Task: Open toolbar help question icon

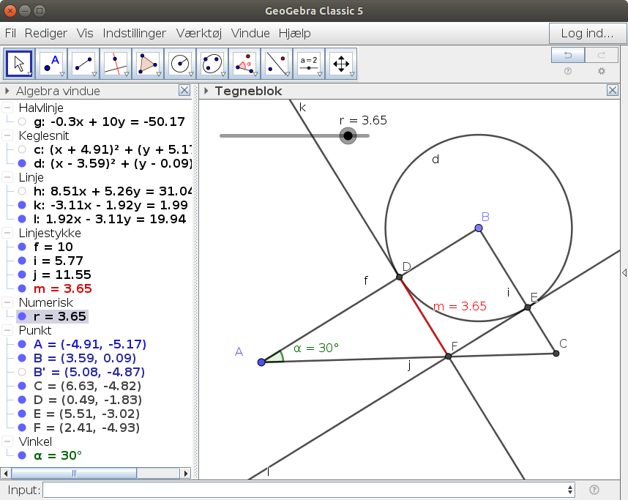Action: (x=568, y=71)
